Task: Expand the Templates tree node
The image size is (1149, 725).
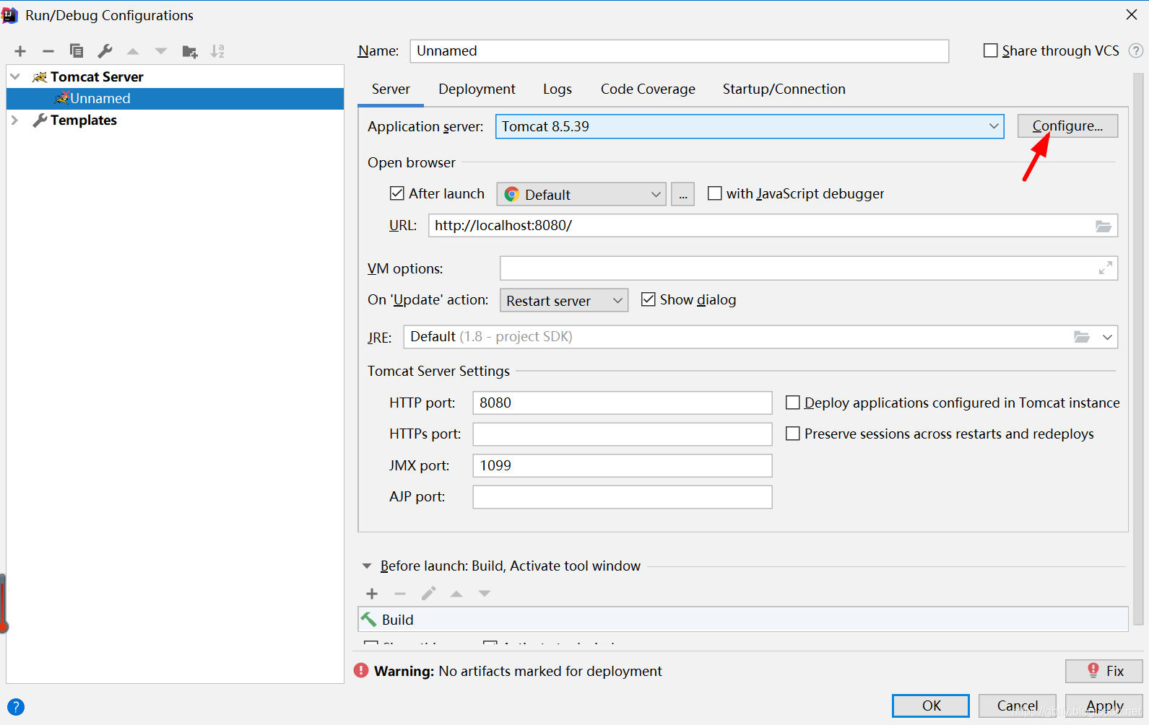Action: tap(15, 120)
